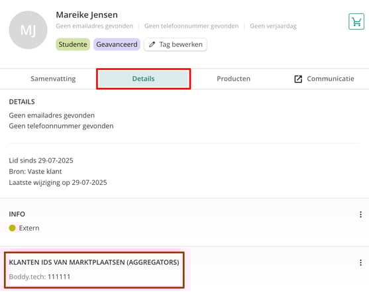Image resolution: width=369 pixels, height=292 pixels.
Task: Click Geen telefoonnummer gevonden in header
Action: [191, 26]
